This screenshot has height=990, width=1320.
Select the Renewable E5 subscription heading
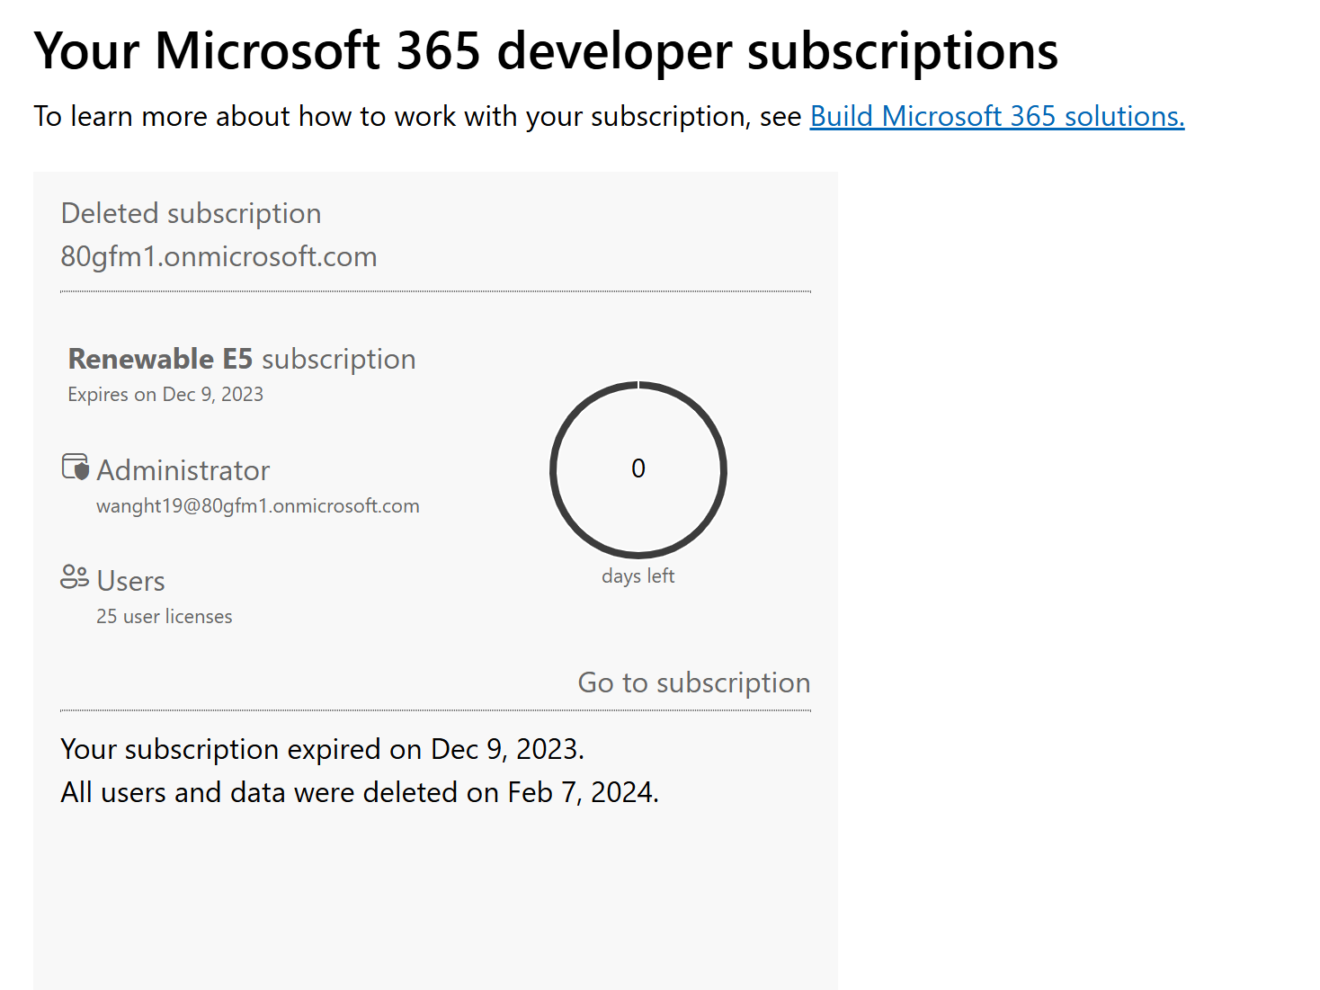point(242,358)
